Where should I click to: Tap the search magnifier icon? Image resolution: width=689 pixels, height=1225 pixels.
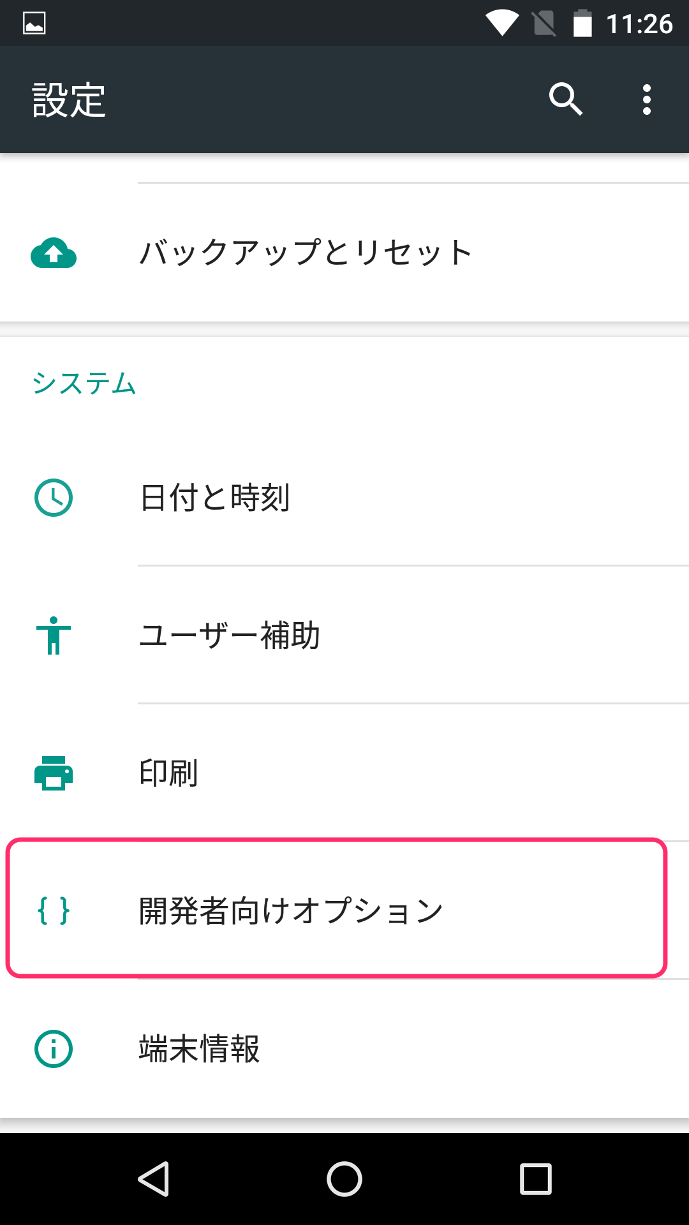(566, 100)
